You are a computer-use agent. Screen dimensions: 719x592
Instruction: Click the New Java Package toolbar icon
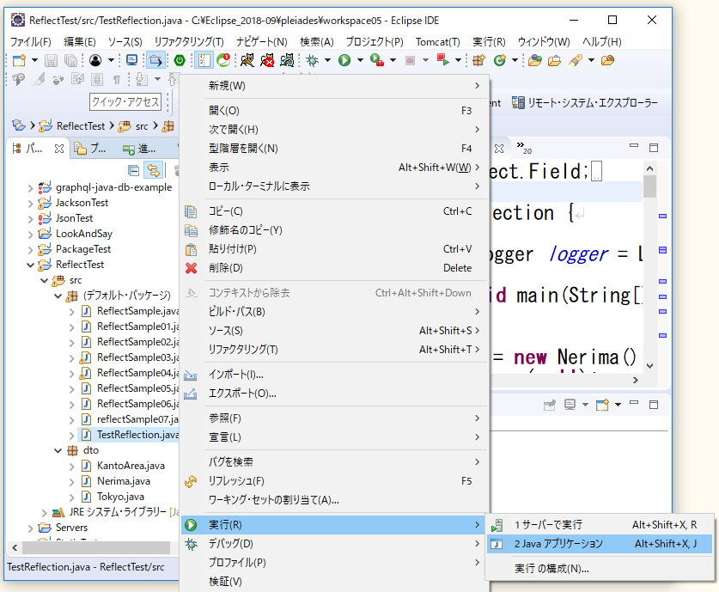click(x=478, y=60)
